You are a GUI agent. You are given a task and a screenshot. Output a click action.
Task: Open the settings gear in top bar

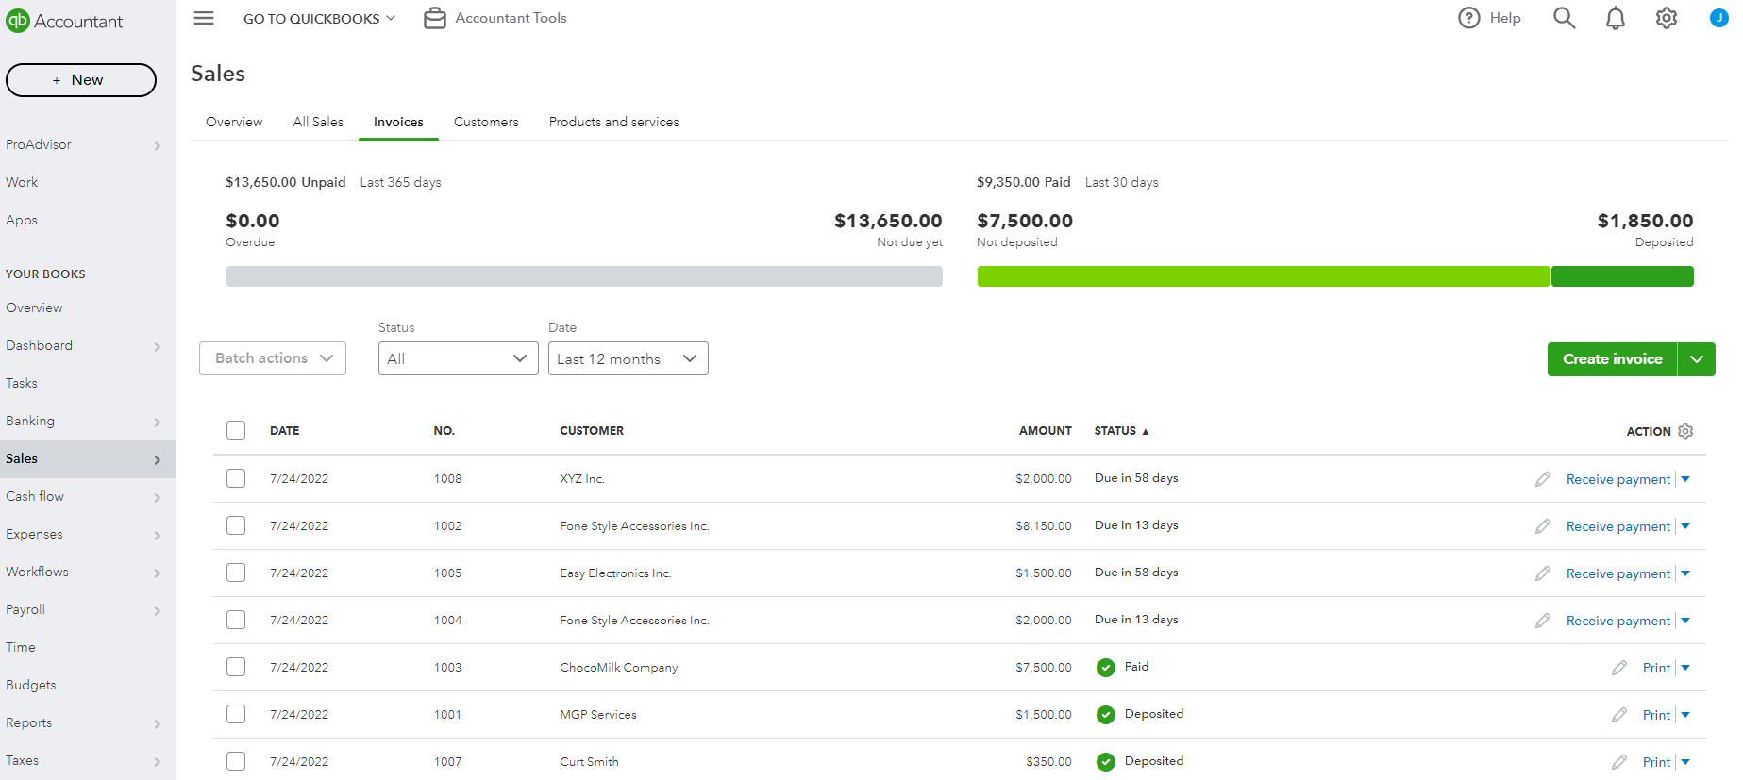(1667, 18)
